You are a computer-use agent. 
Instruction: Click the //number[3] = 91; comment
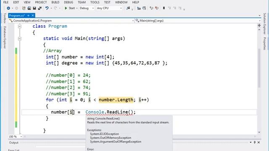pos(68,94)
